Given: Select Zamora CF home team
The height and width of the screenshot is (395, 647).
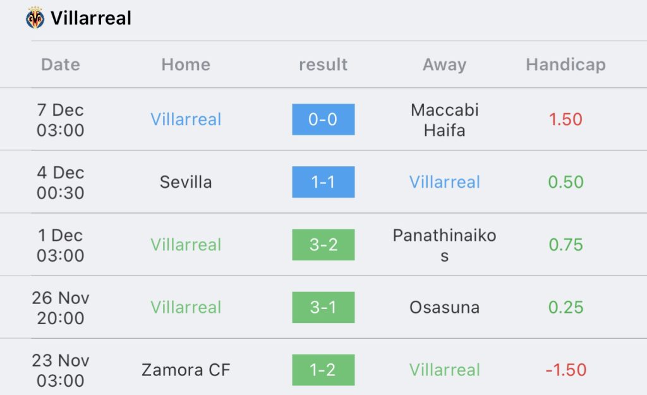Looking at the screenshot, I should (x=186, y=370).
